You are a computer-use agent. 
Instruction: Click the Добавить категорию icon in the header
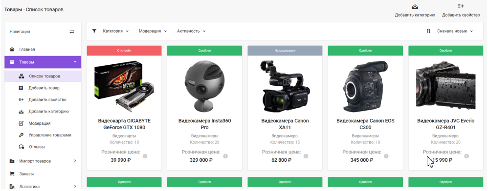(415, 6)
